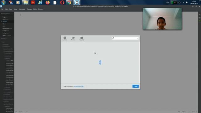Click the extension search field
This screenshot has width=201, height=113.
click(125, 38)
